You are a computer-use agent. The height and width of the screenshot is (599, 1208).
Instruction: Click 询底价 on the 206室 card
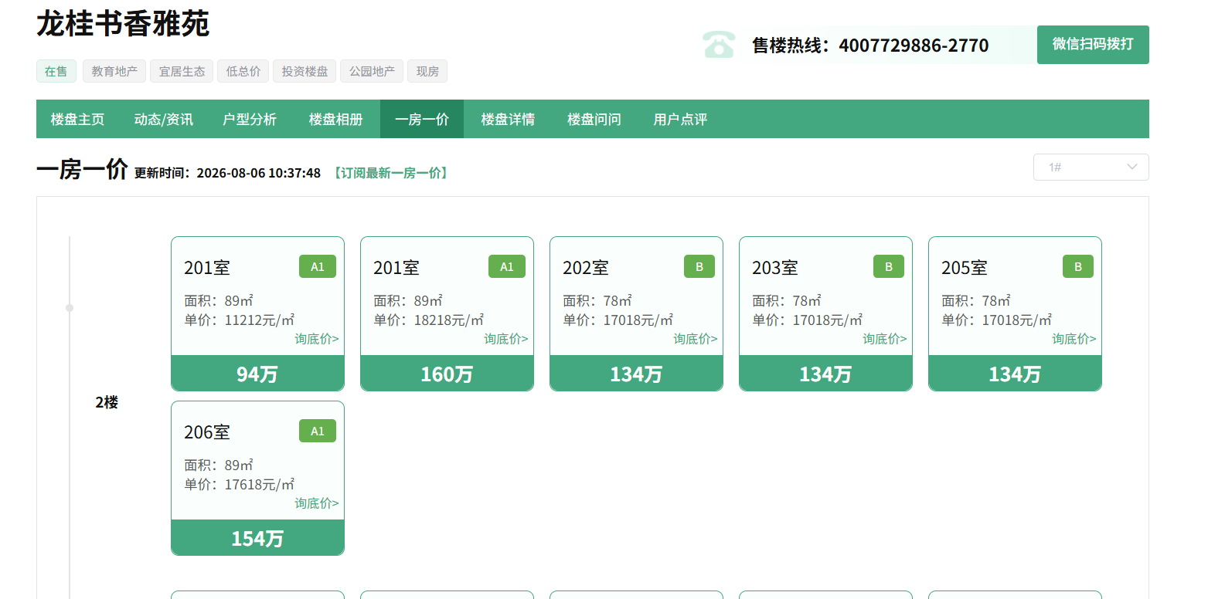[x=317, y=503]
